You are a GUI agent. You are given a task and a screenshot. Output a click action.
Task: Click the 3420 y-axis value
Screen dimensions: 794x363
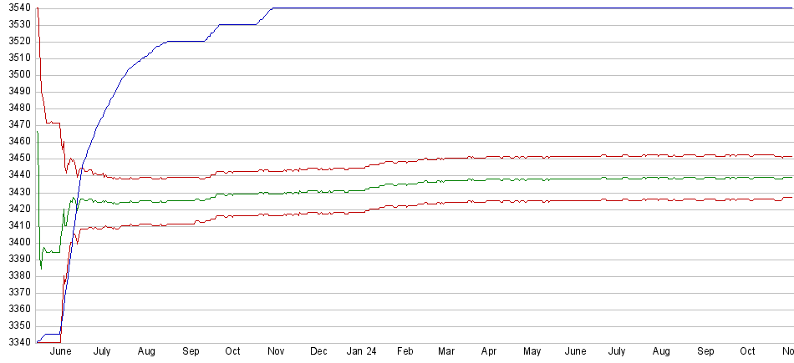click(16, 209)
